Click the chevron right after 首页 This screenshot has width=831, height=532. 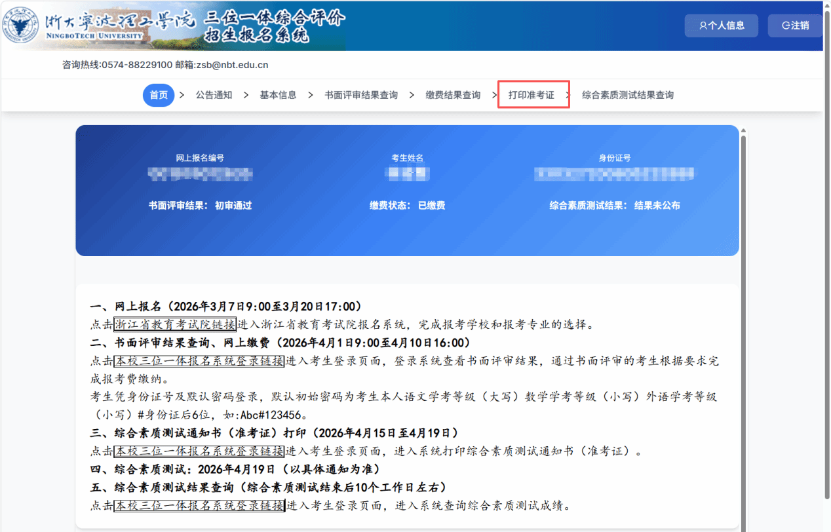[182, 95]
